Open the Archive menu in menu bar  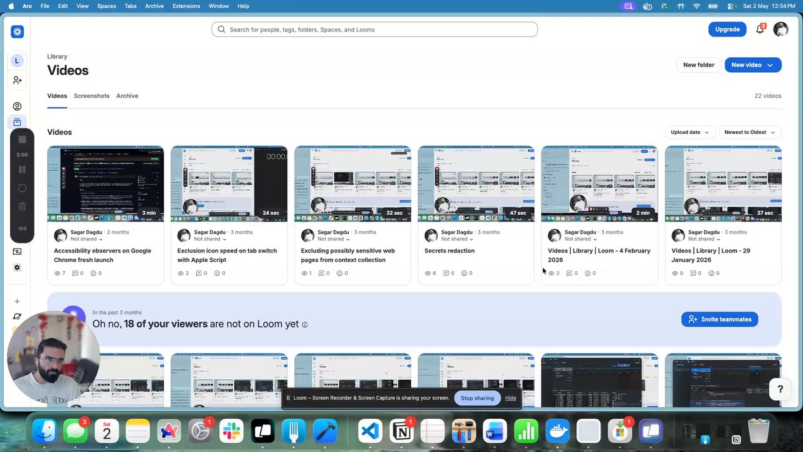coord(154,6)
